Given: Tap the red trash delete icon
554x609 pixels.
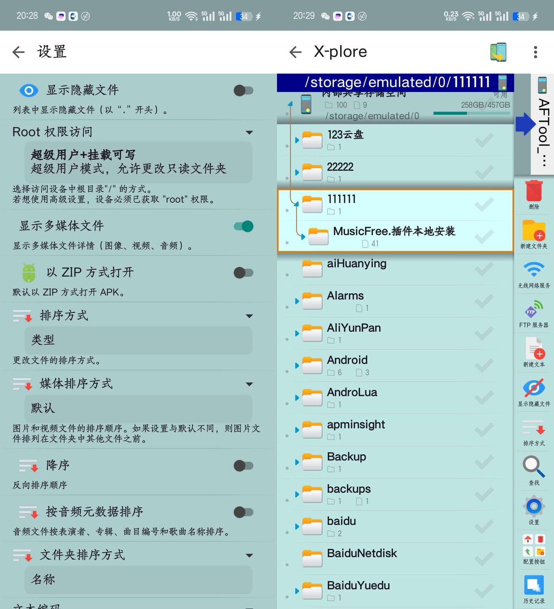Looking at the screenshot, I should (533, 192).
